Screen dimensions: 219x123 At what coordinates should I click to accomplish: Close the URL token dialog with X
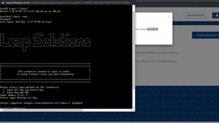tap(169, 16)
